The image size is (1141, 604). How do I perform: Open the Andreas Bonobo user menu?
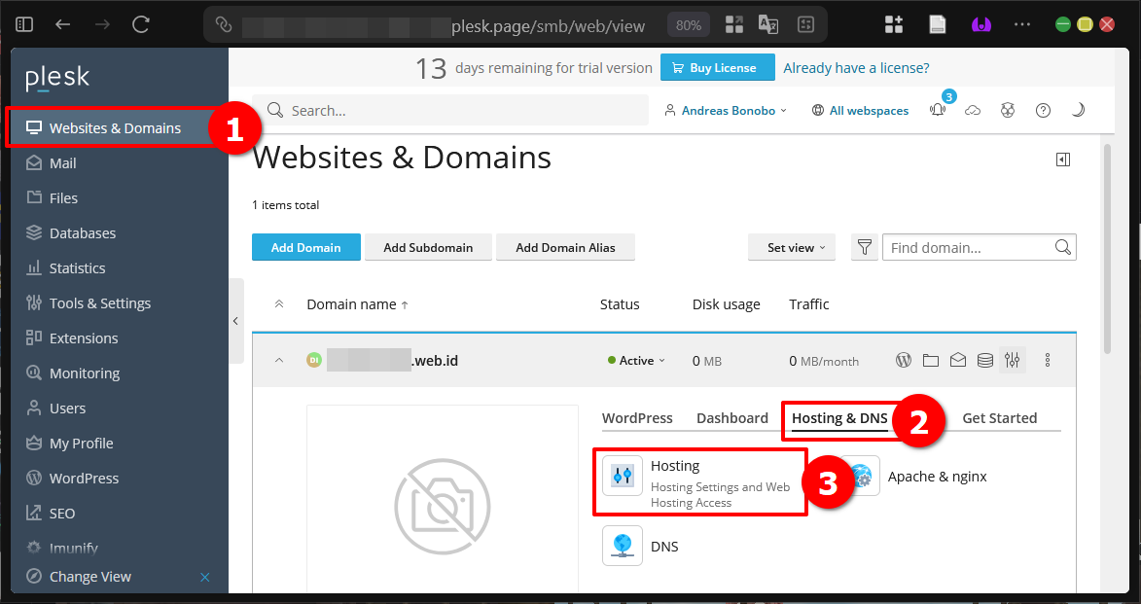pos(725,110)
